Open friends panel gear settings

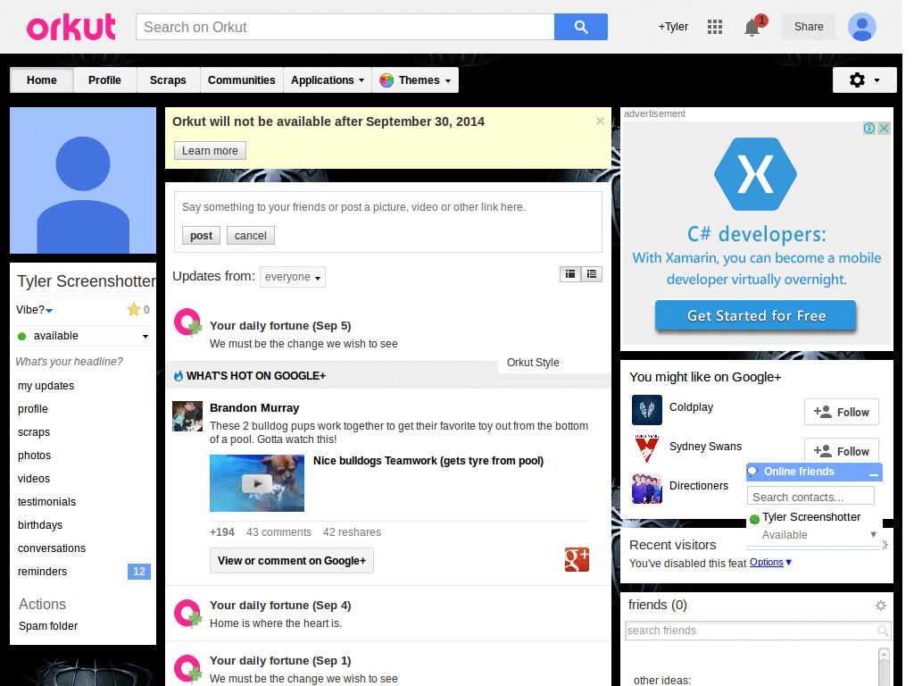[x=881, y=606]
